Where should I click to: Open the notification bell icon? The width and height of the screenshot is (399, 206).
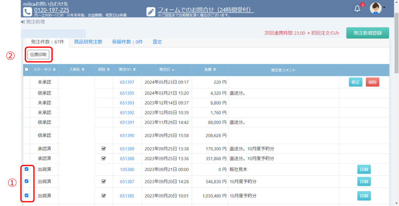[357, 9]
